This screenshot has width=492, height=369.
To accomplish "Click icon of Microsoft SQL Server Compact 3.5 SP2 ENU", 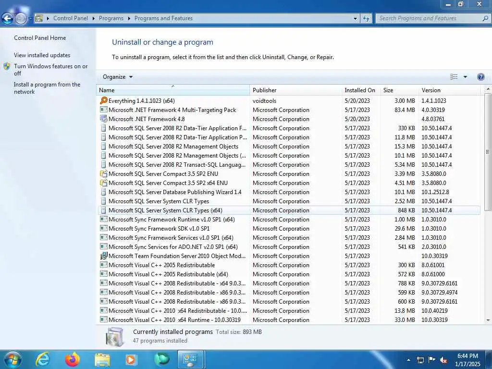I will tap(104, 173).
